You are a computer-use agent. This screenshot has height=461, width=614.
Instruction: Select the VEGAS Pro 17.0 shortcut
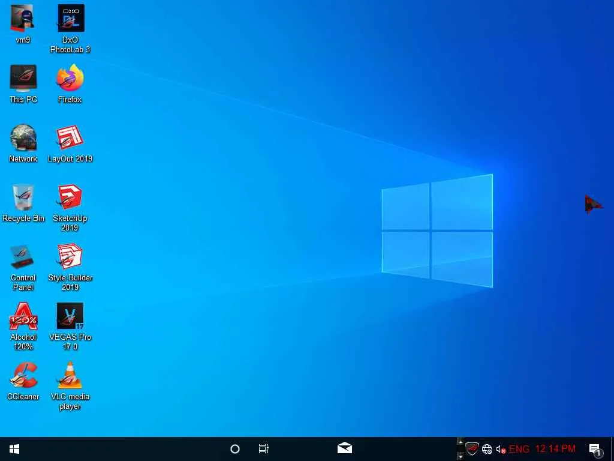tap(70, 327)
